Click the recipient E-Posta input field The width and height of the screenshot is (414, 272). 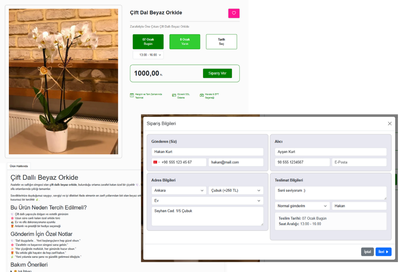[x=359, y=162]
